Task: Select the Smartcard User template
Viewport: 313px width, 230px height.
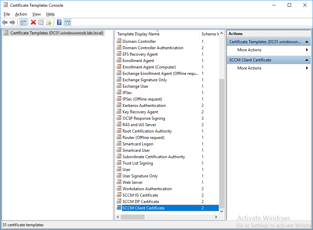Action: pos(136,150)
